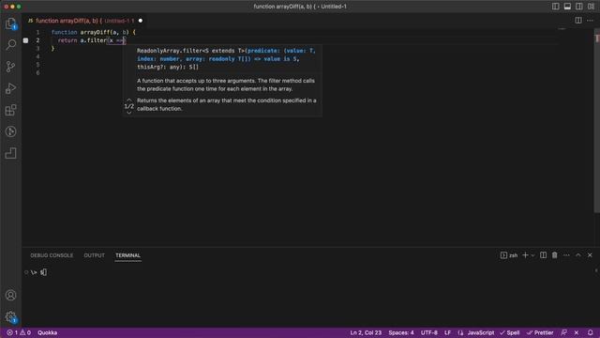
Task: Click the 'return' keyword on line 2
Action: (67, 40)
